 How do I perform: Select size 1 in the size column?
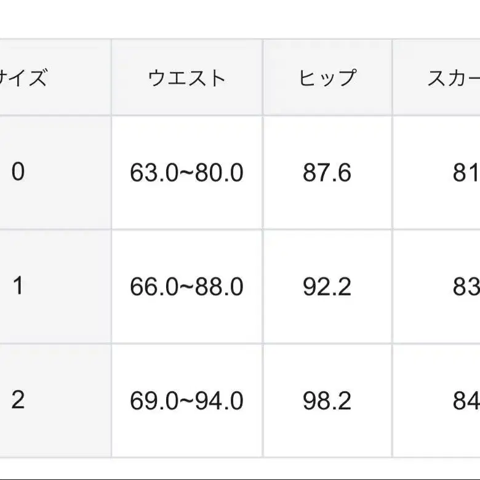click(x=18, y=286)
